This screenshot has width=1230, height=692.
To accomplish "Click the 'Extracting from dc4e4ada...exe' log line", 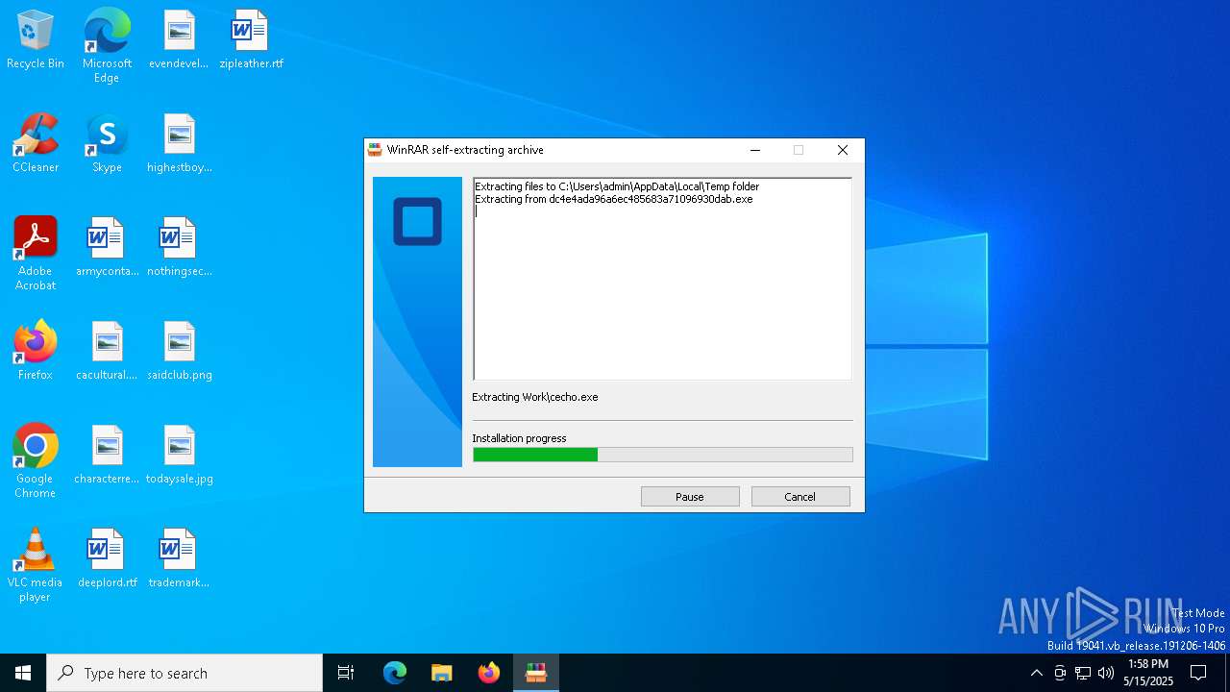I will coord(614,199).
